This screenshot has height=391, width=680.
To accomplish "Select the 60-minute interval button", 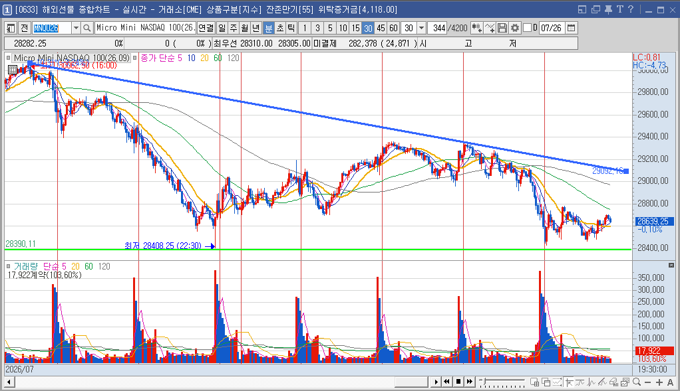I will coord(393,28).
